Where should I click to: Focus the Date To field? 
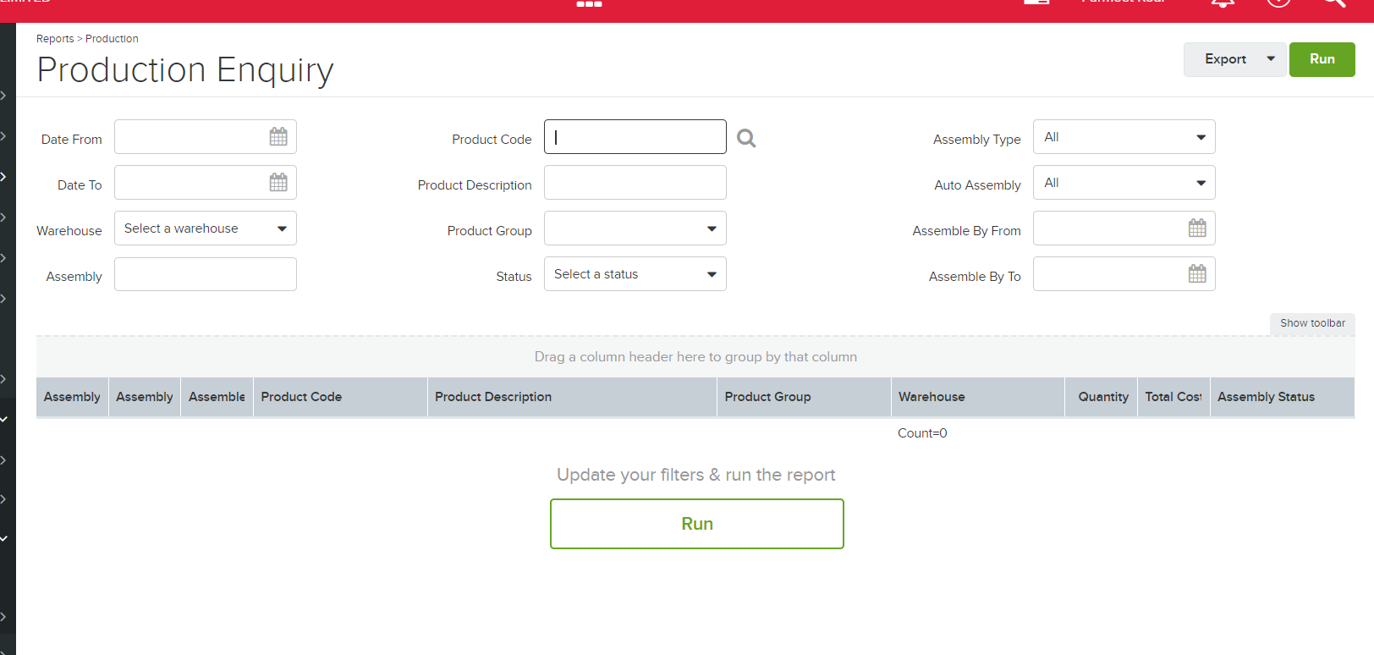point(206,183)
